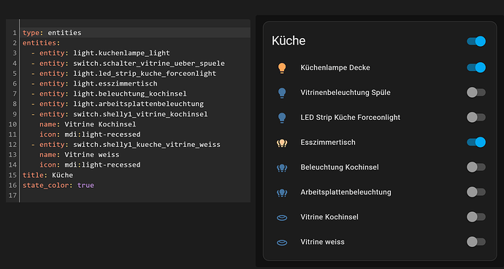This screenshot has height=269, width=504.
Task: Open Beleuchtung Kochinsel entity name
Action: 340,167
